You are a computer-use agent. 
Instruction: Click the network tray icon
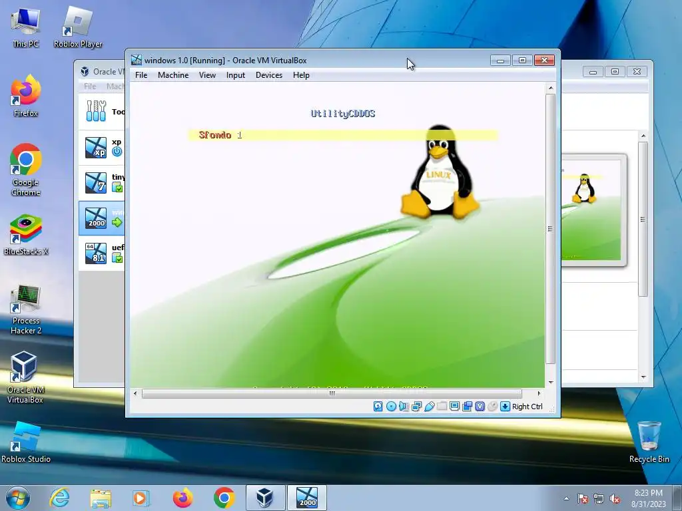[599, 499]
